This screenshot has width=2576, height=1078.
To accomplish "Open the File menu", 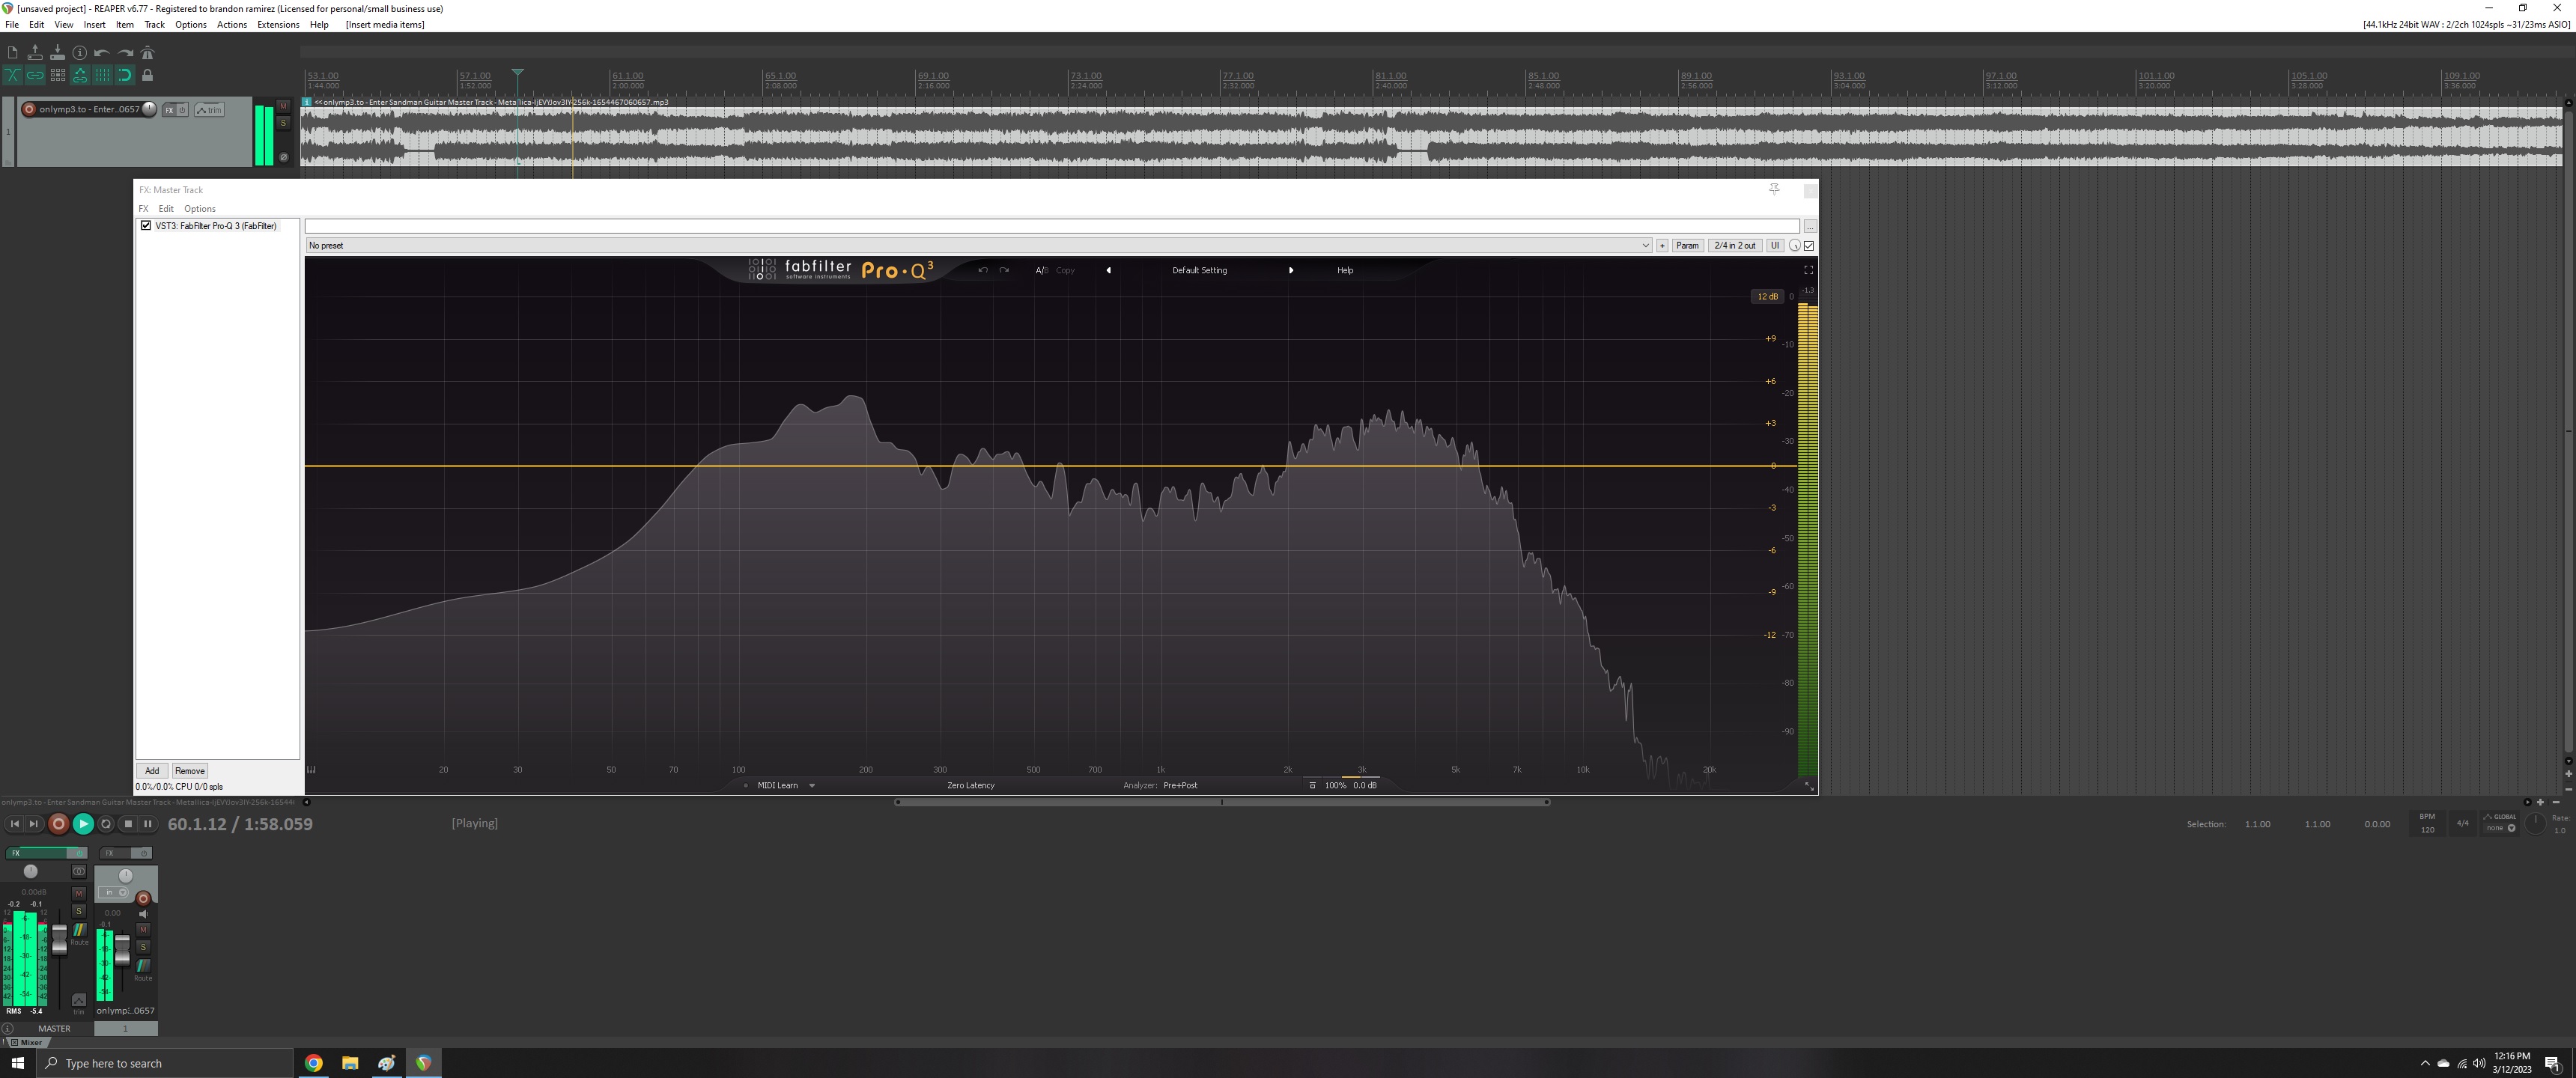I will click(x=12, y=24).
